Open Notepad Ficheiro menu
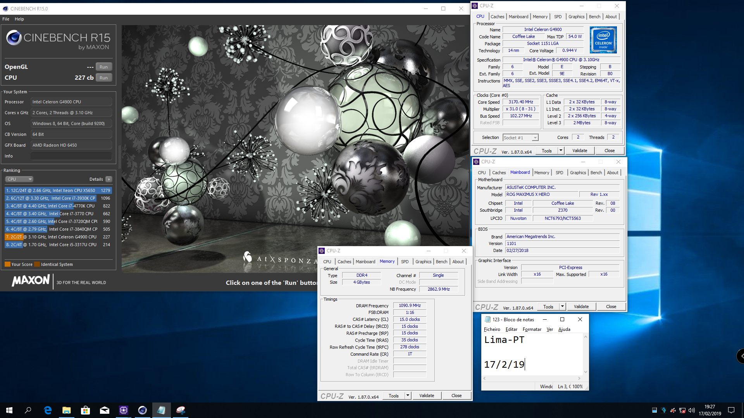 click(x=492, y=329)
